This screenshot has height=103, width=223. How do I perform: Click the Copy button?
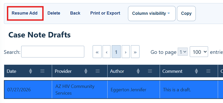(186, 14)
